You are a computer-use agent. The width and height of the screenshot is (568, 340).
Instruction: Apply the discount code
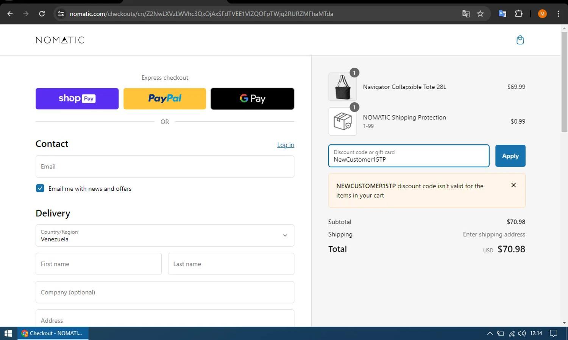click(510, 156)
